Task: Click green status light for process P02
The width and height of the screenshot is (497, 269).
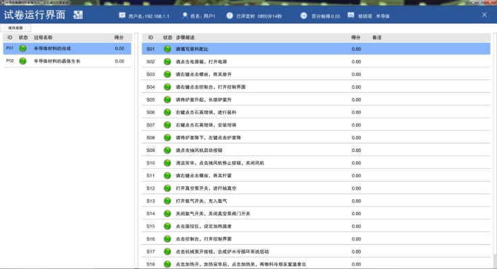Action: [22, 61]
